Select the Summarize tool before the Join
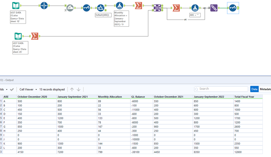This screenshot has height=157, width=271. point(138,5)
